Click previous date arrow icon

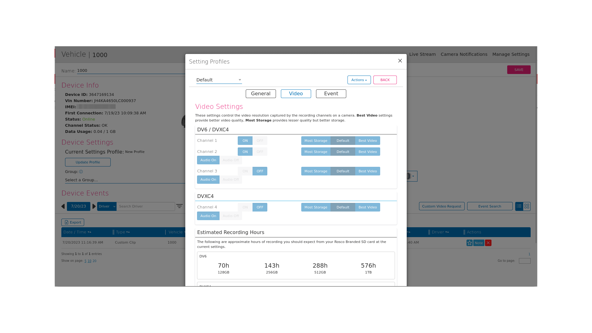[63, 207]
